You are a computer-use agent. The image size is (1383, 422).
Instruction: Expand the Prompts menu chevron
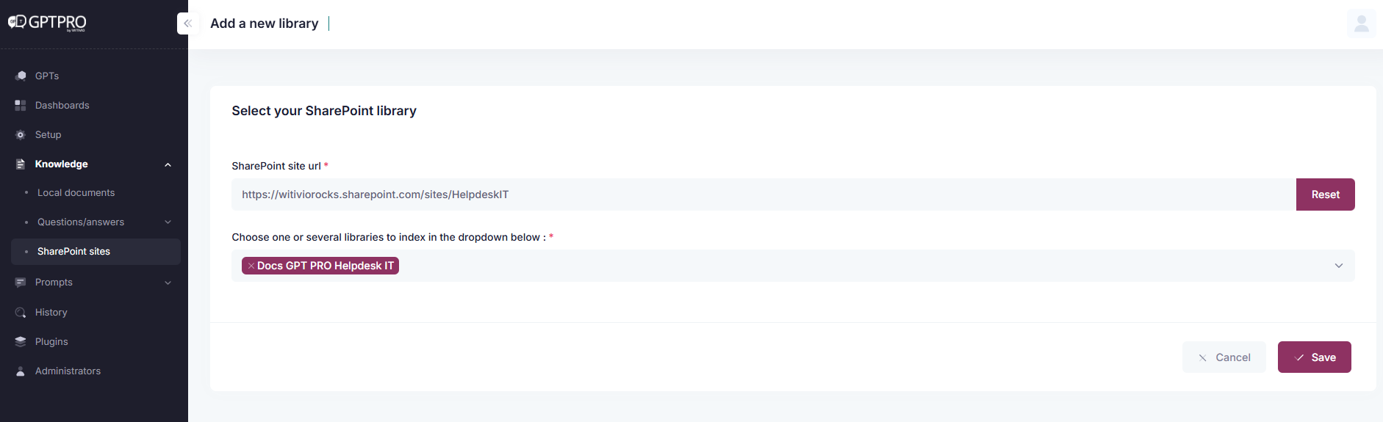168,283
